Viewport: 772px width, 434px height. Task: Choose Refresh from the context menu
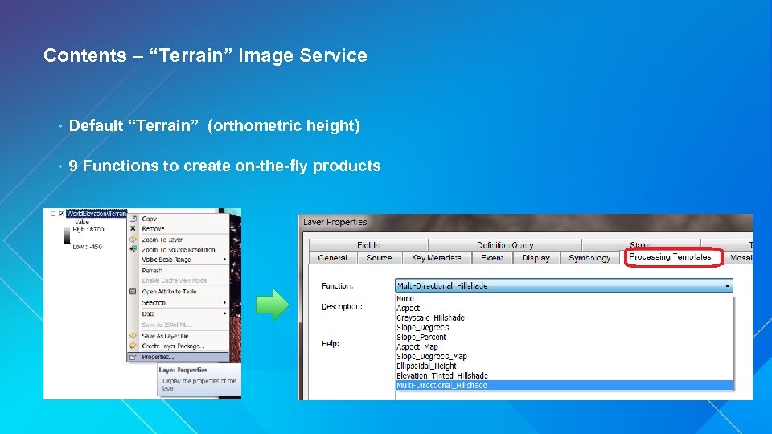(x=179, y=271)
